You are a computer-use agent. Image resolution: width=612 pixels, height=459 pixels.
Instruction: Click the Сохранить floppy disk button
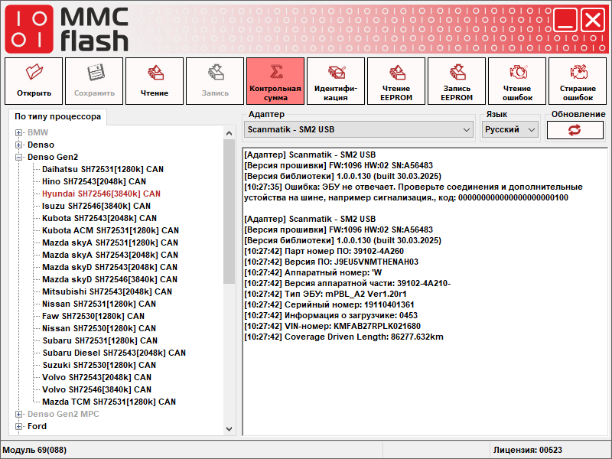click(94, 81)
